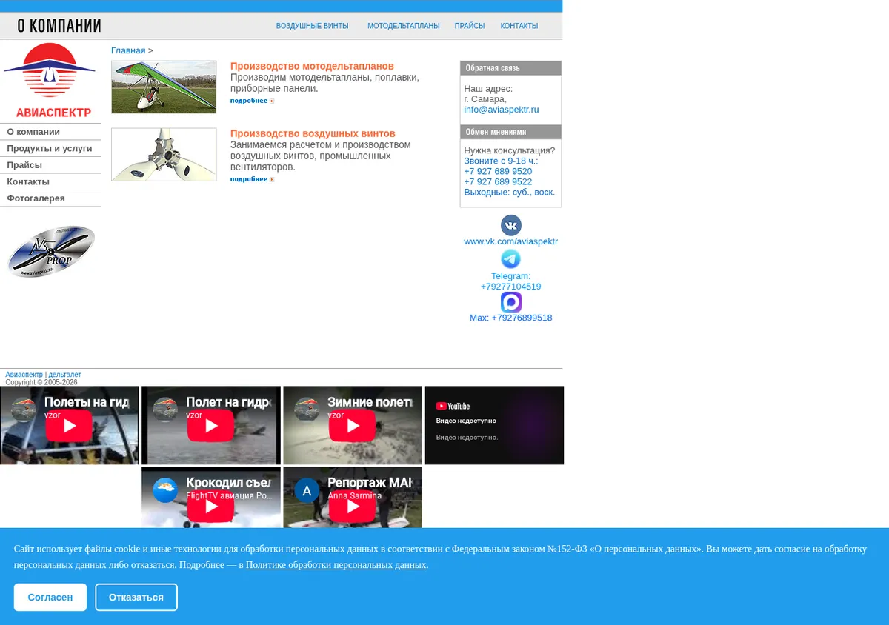Screen dimensions: 889x625
Task: Play the Полеты на гидро video
Action: click(x=70, y=426)
